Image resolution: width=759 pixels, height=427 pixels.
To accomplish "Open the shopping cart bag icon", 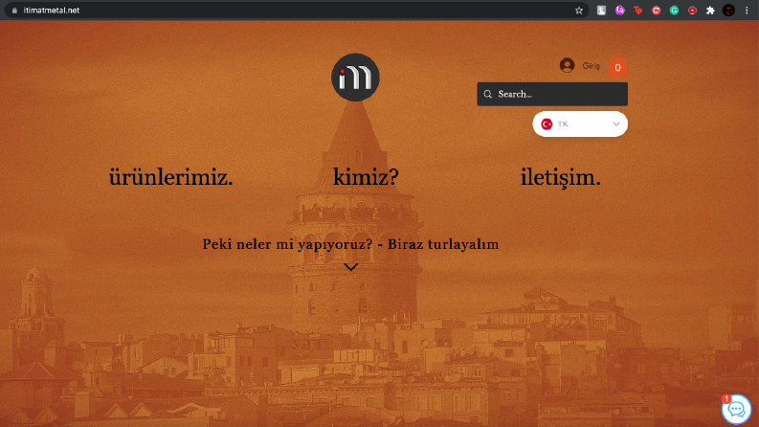I will tap(617, 66).
